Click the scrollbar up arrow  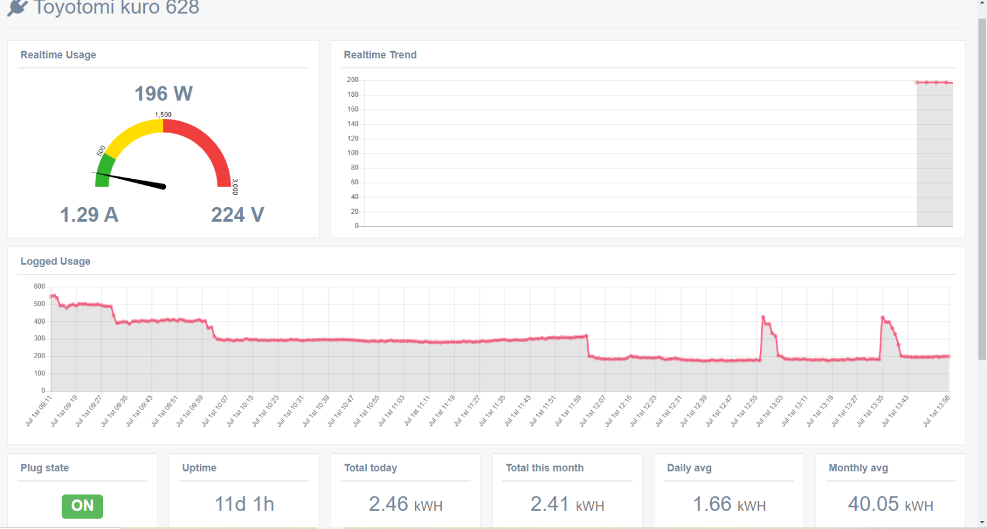coord(982,4)
